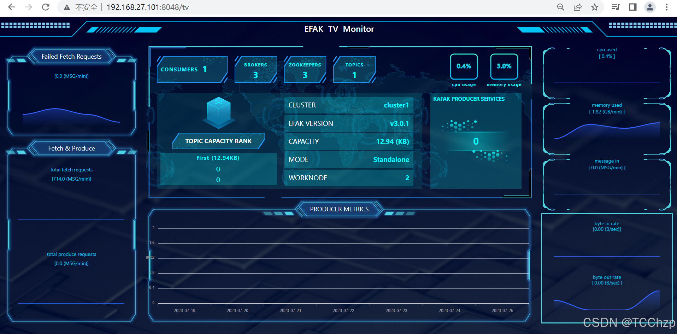This screenshot has width=677, height=334.
Task: Click the memory used 1.82 (GB/min) label
Action: (607, 109)
